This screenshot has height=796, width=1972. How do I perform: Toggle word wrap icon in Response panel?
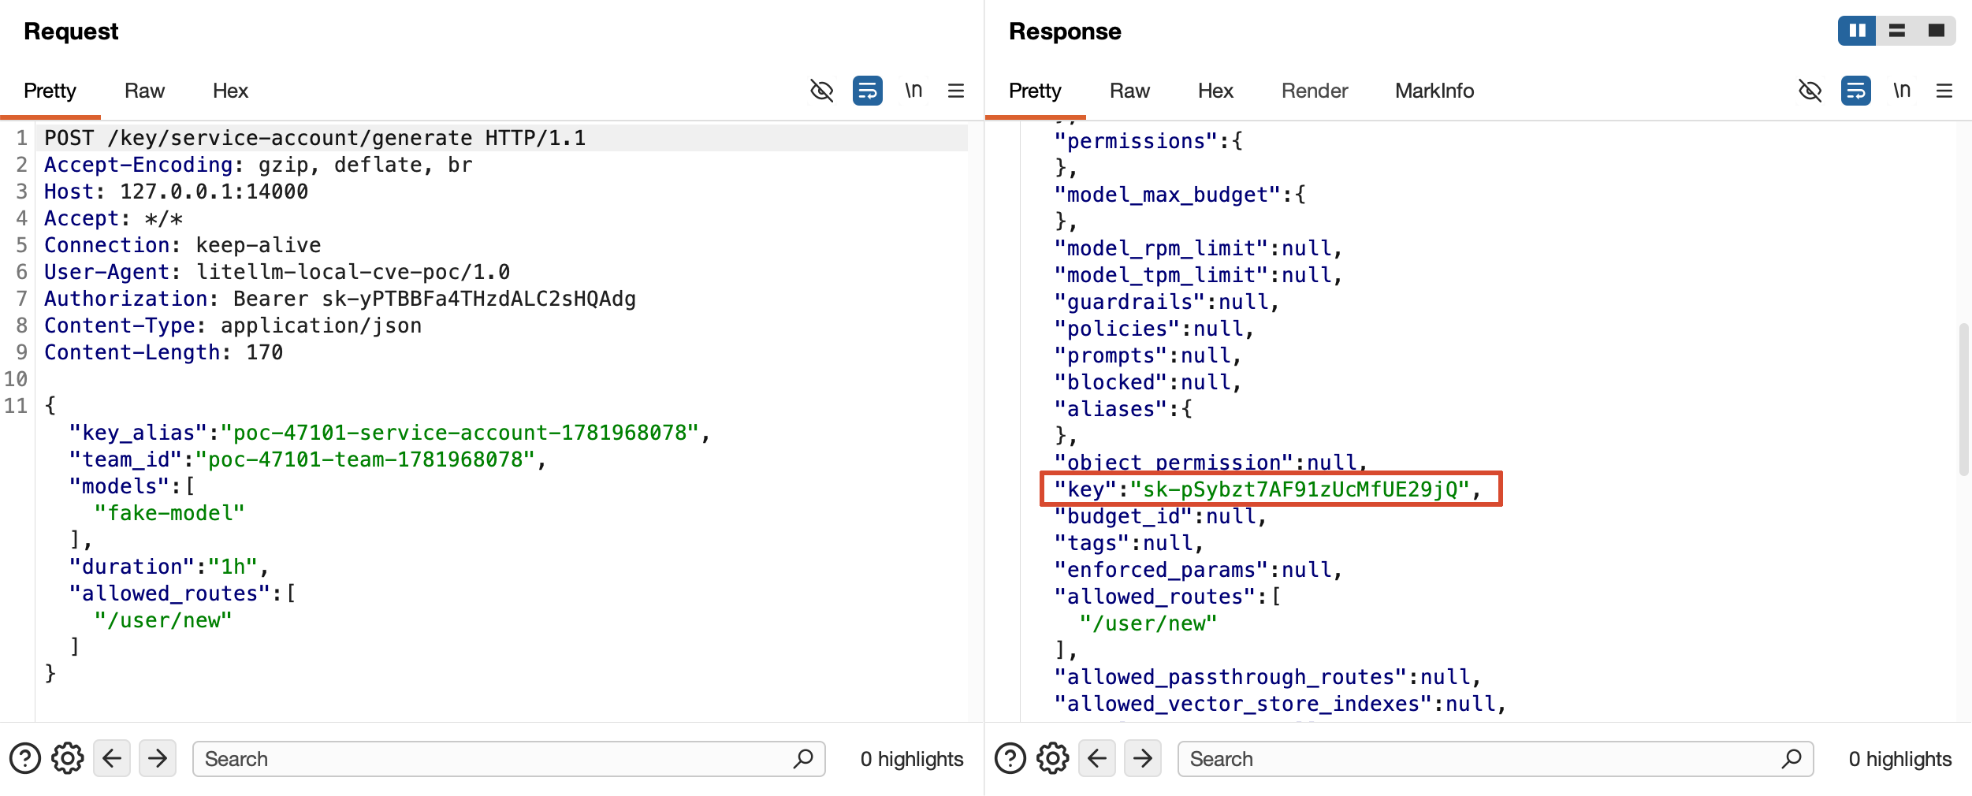click(x=1856, y=91)
